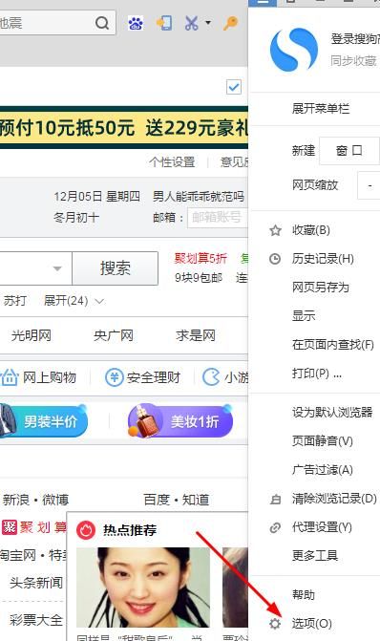The image size is (380, 641).
Task: Open 求是网 site link
Action: [x=196, y=335]
